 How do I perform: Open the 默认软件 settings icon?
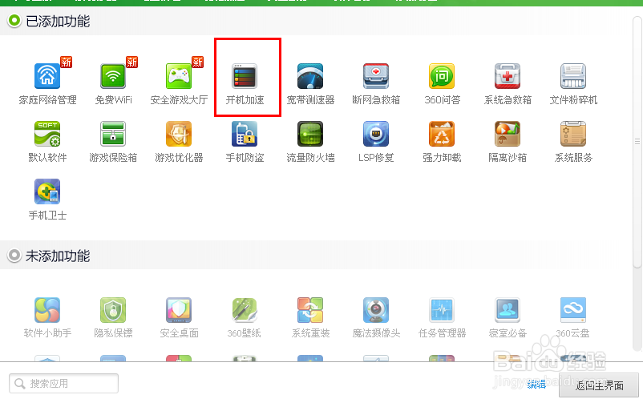click(47, 134)
